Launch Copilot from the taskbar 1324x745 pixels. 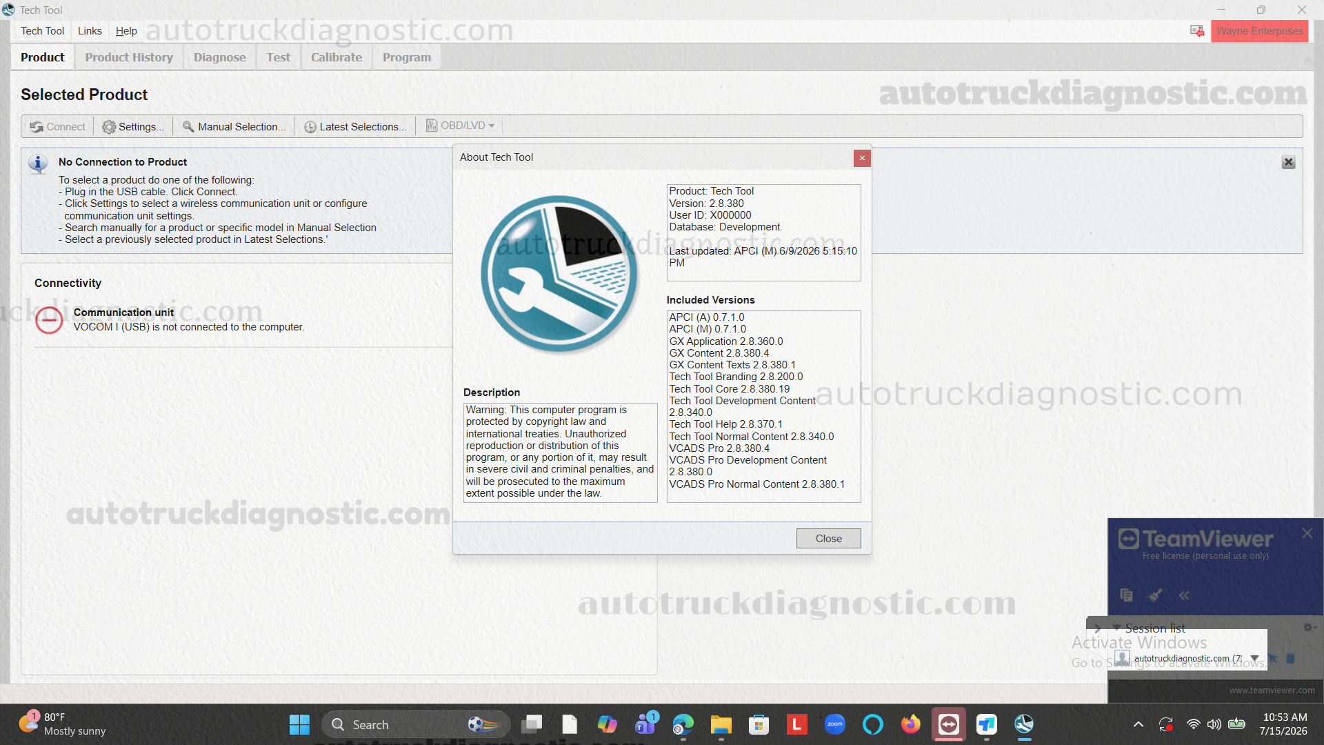(x=608, y=724)
